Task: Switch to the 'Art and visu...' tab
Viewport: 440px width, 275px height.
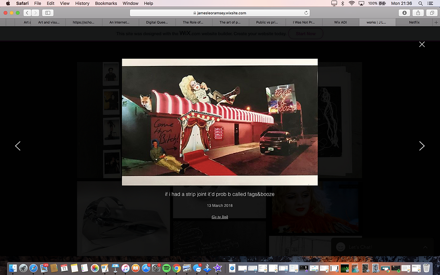Action: click(x=48, y=22)
